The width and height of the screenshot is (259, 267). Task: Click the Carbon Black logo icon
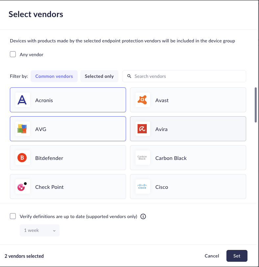click(143, 158)
